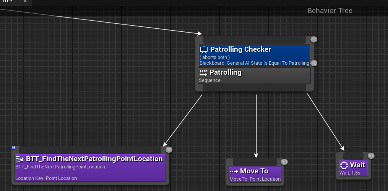Select the BTT_FindTheNextPatrollingPointLocation task node
388x191 pixels.
coord(90,168)
